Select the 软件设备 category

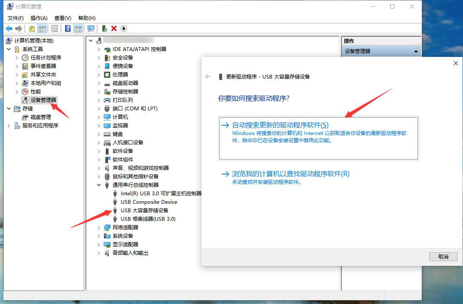(123, 151)
